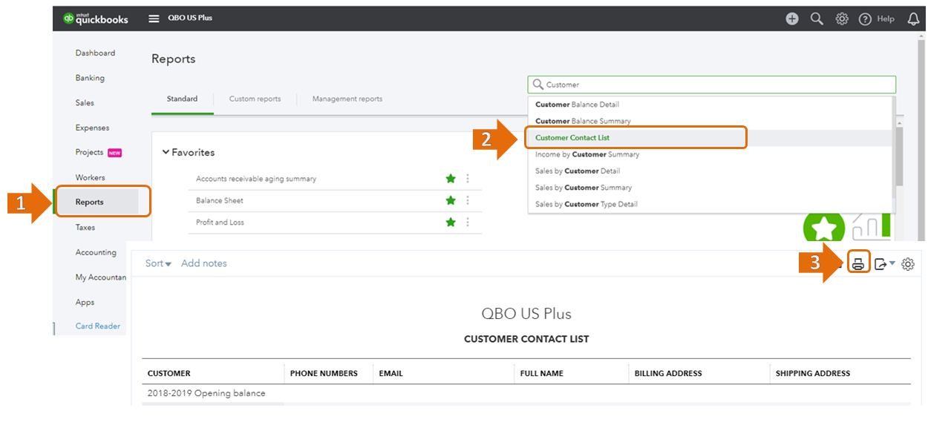Open the Create plus menu

tap(792, 19)
